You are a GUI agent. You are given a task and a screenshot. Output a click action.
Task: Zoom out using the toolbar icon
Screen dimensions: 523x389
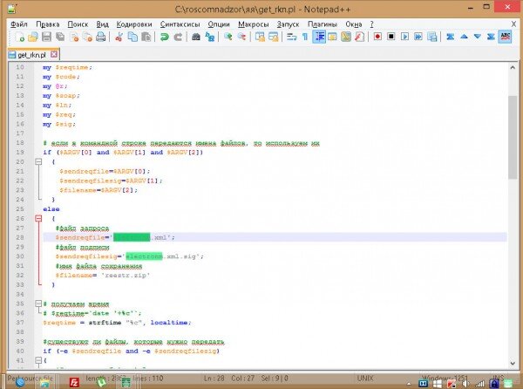[241, 37]
